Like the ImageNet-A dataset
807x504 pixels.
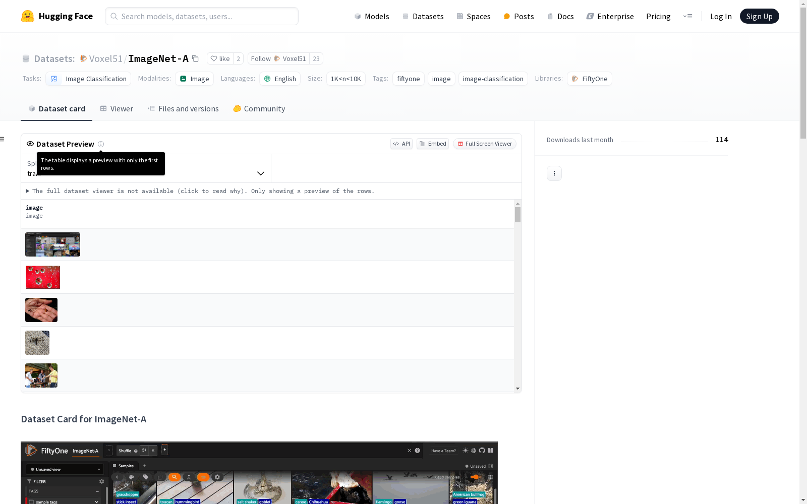[220, 58]
